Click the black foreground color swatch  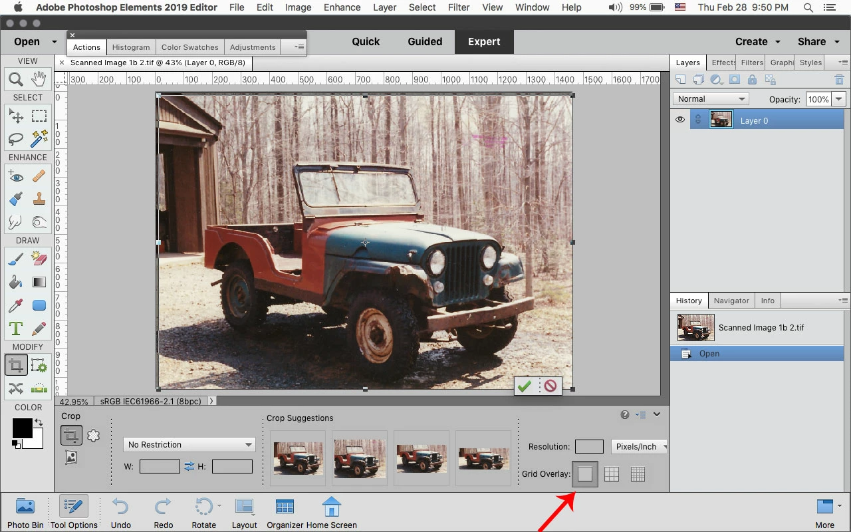22,428
